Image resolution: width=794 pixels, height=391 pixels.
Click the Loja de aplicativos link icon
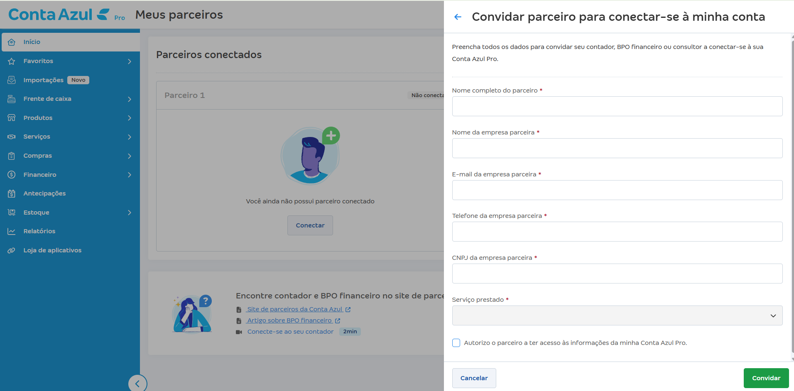(x=12, y=250)
